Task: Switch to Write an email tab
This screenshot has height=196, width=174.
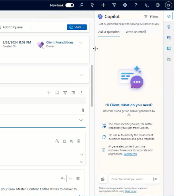Action: (x=136, y=32)
